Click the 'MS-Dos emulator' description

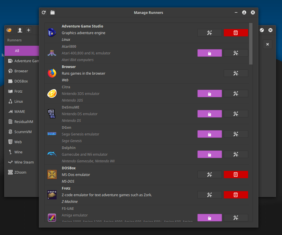(x=76, y=175)
